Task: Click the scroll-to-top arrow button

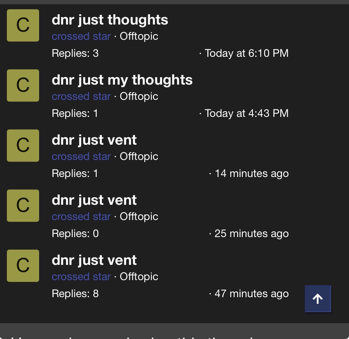Action: (x=318, y=299)
